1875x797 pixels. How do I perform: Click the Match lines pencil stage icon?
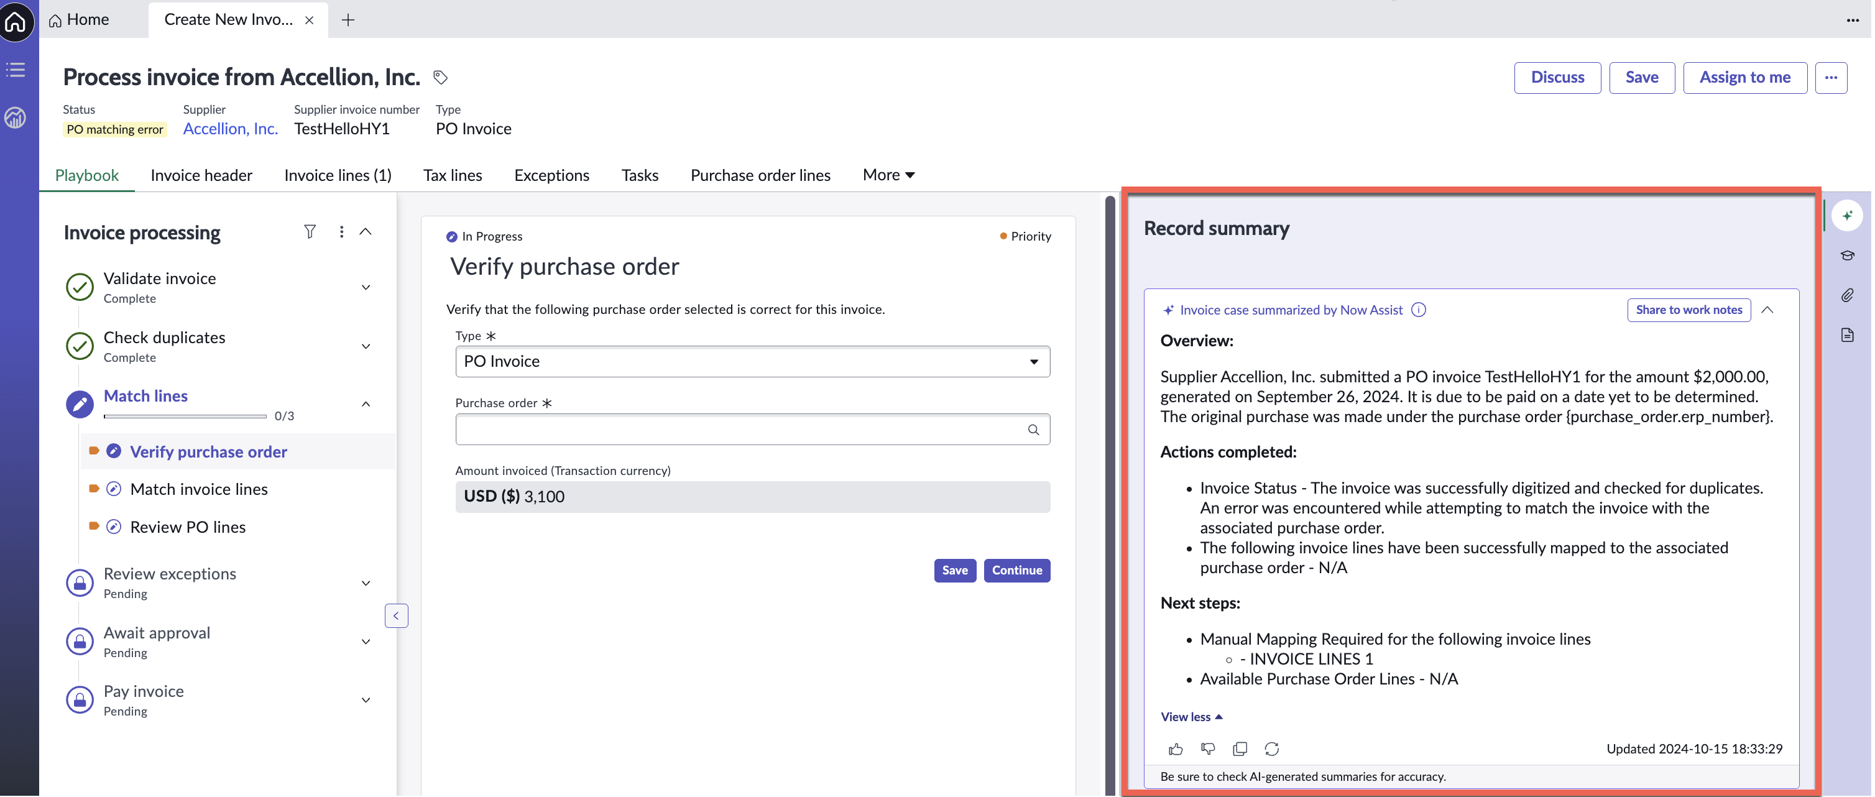(x=80, y=404)
